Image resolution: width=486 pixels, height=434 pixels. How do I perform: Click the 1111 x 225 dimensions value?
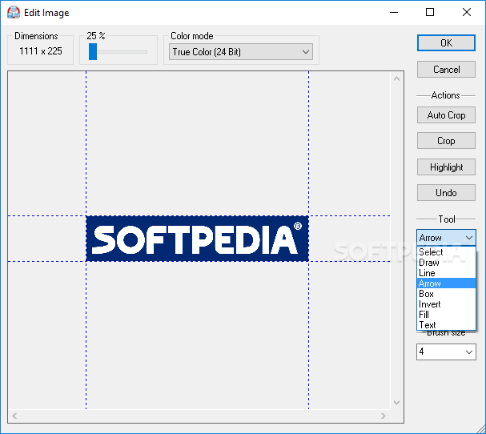(41, 50)
